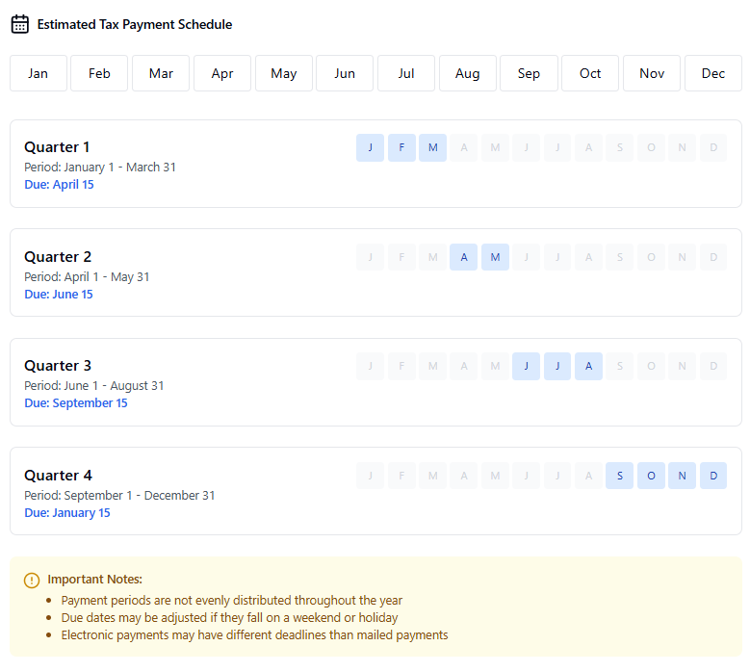Pick the Sep month button

529,73
